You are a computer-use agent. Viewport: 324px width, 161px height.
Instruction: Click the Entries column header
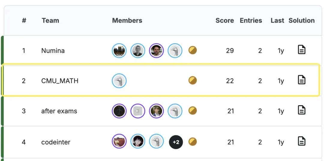click(x=251, y=21)
